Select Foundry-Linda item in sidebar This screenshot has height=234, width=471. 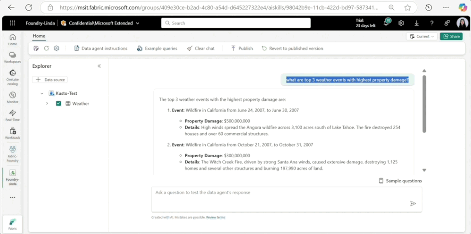[13, 178]
